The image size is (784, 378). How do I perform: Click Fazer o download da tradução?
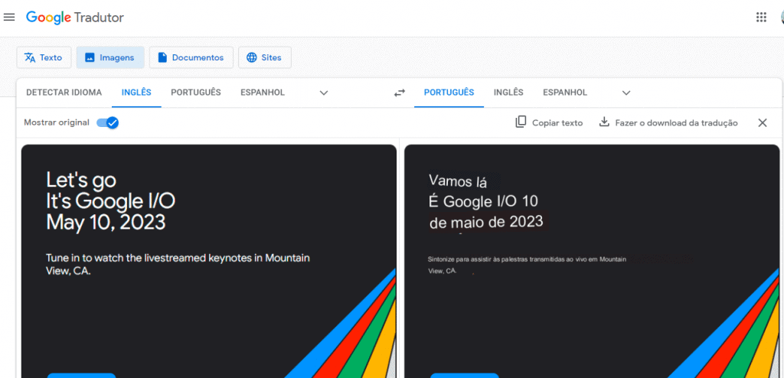point(668,122)
